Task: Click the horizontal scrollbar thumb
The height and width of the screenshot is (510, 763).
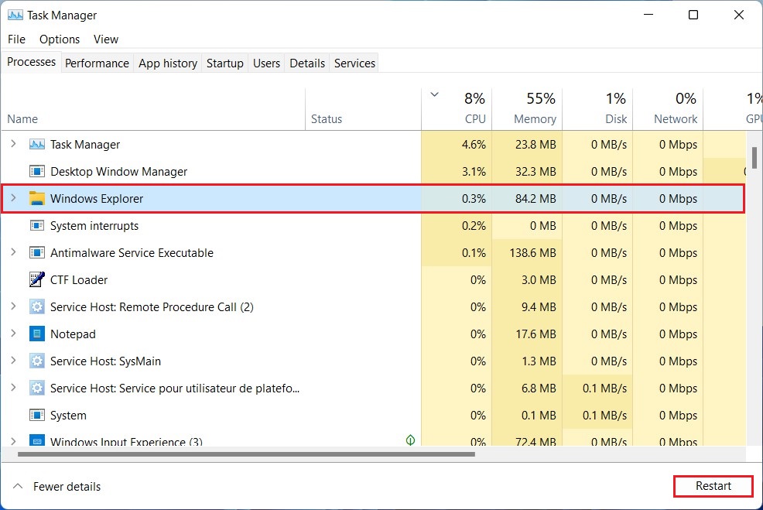Action: point(246,454)
